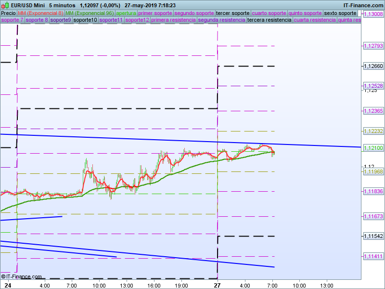This screenshot has width=385, height=289.
Task: Click the 1,12660 price label on axis
Action: click(373, 66)
